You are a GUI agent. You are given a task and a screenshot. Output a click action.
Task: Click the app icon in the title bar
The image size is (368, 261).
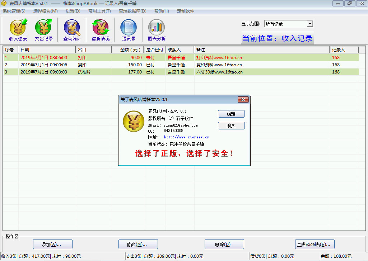click(4, 3)
